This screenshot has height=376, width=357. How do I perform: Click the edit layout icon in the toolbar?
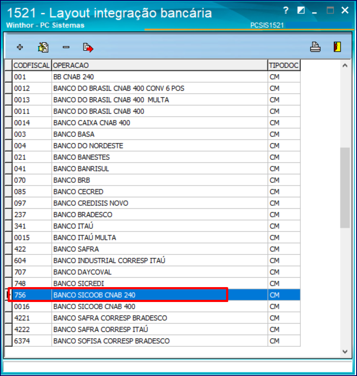43,47
